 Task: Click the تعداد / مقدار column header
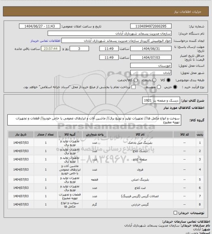click(x=46, y=134)
